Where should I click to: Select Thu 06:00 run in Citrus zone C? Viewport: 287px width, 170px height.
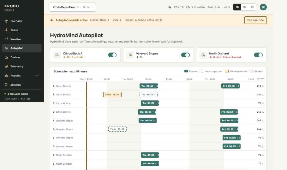pos(150,103)
